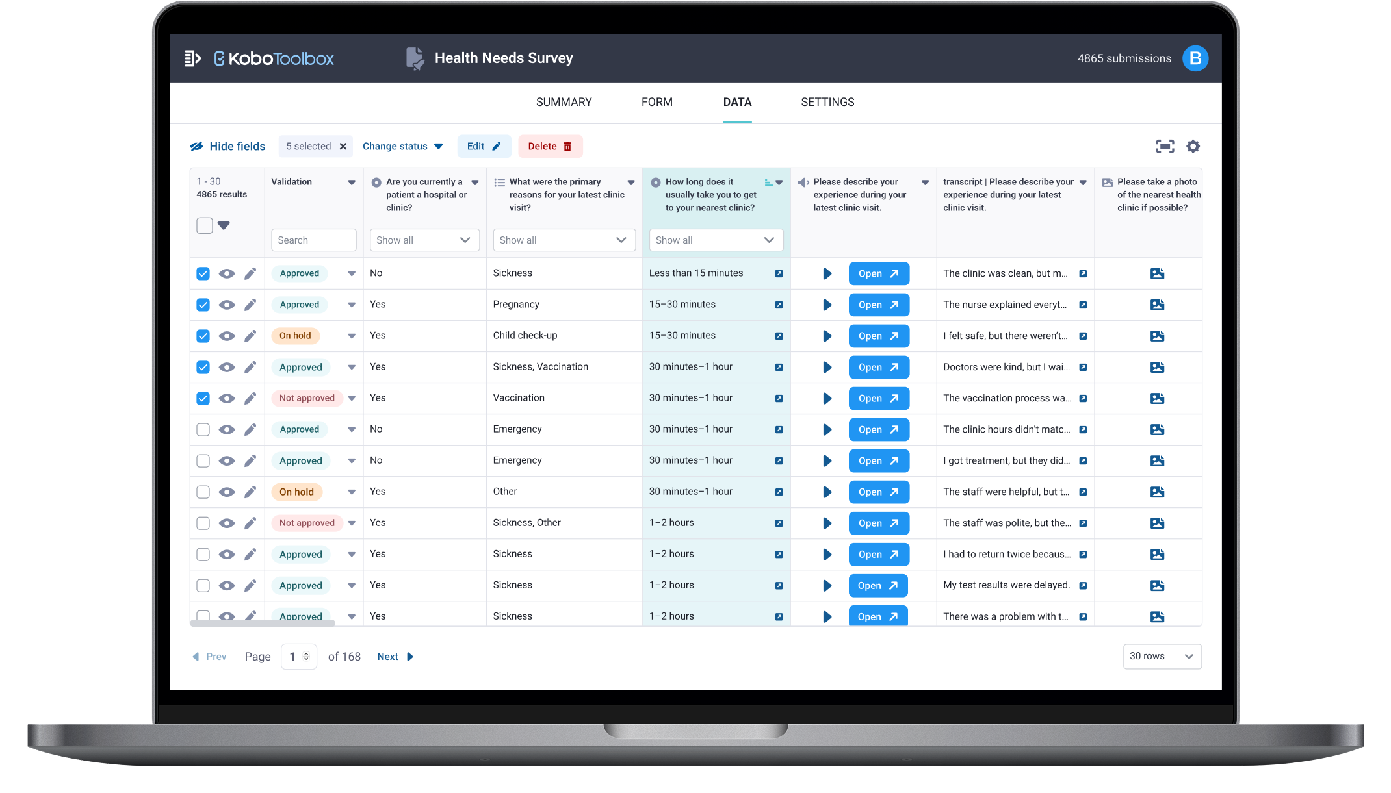Click user avatar B icon
Image resolution: width=1391 pixels, height=793 pixels.
[1195, 58]
